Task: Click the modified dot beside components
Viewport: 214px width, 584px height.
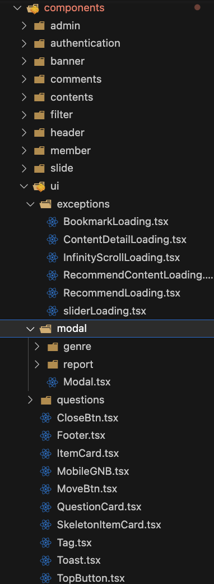Action: [197, 7]
